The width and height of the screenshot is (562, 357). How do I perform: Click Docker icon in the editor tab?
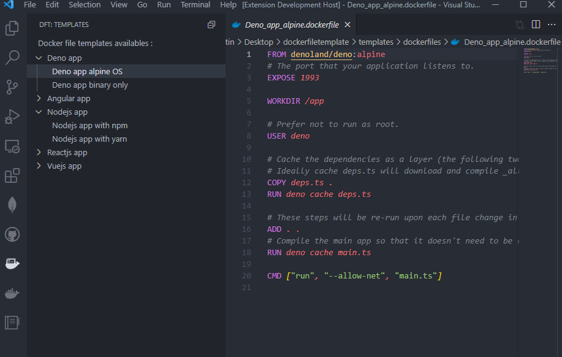(x=236, y=25)
